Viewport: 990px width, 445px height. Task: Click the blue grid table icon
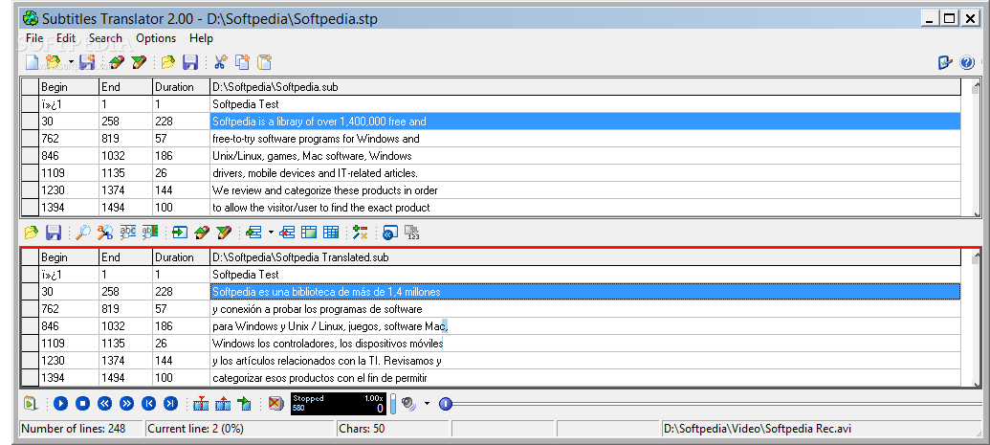[331, 233]
